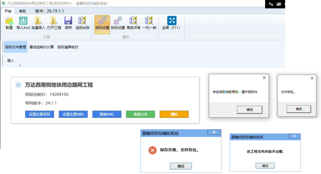Open 批量导入 batch import

[38, 21]
